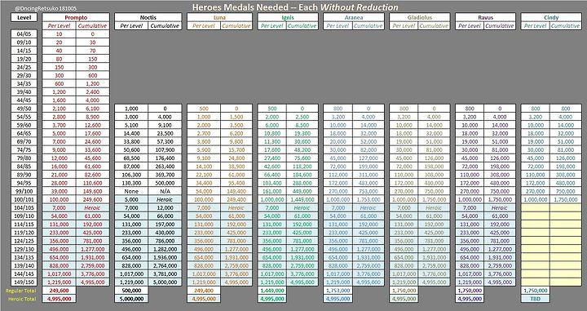Select level row label '04/05'
587x311 pixels.
pyautogui.click(x=24, y=33)
